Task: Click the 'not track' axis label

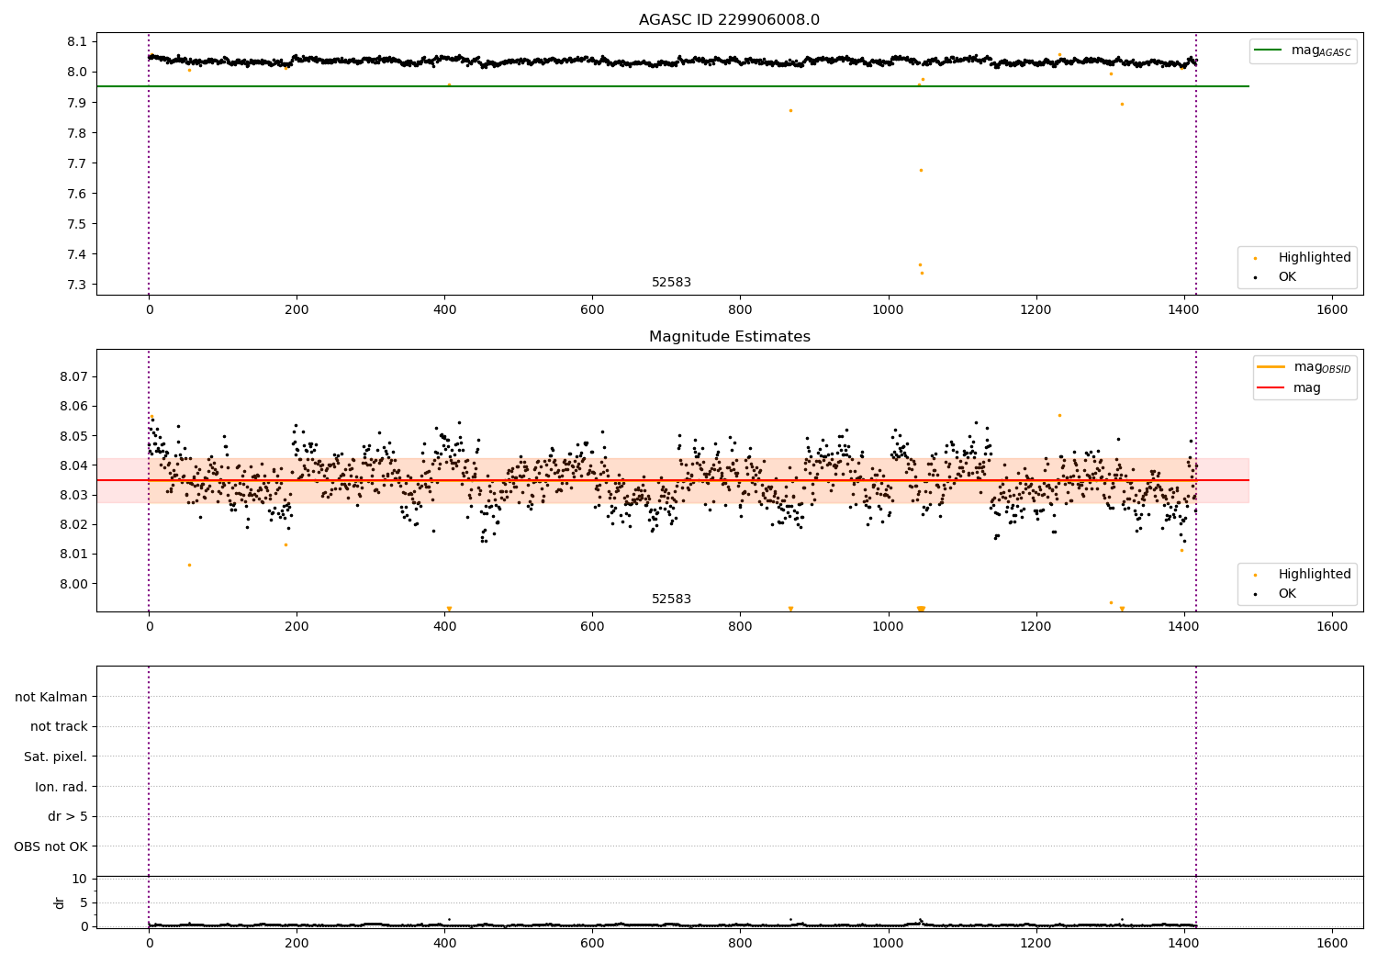Action: pyautogui.click(x=59, y=726)
